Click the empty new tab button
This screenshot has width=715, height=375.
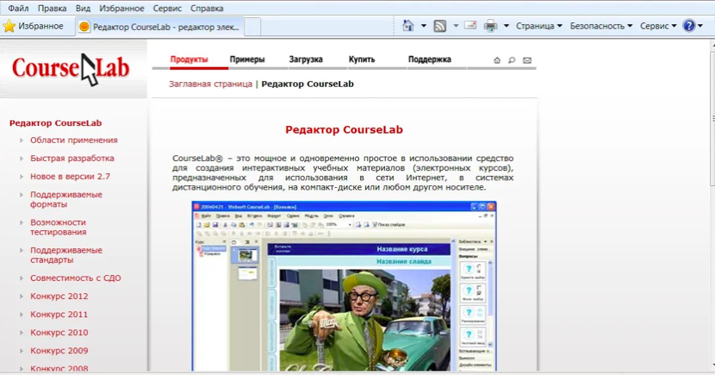252,27
